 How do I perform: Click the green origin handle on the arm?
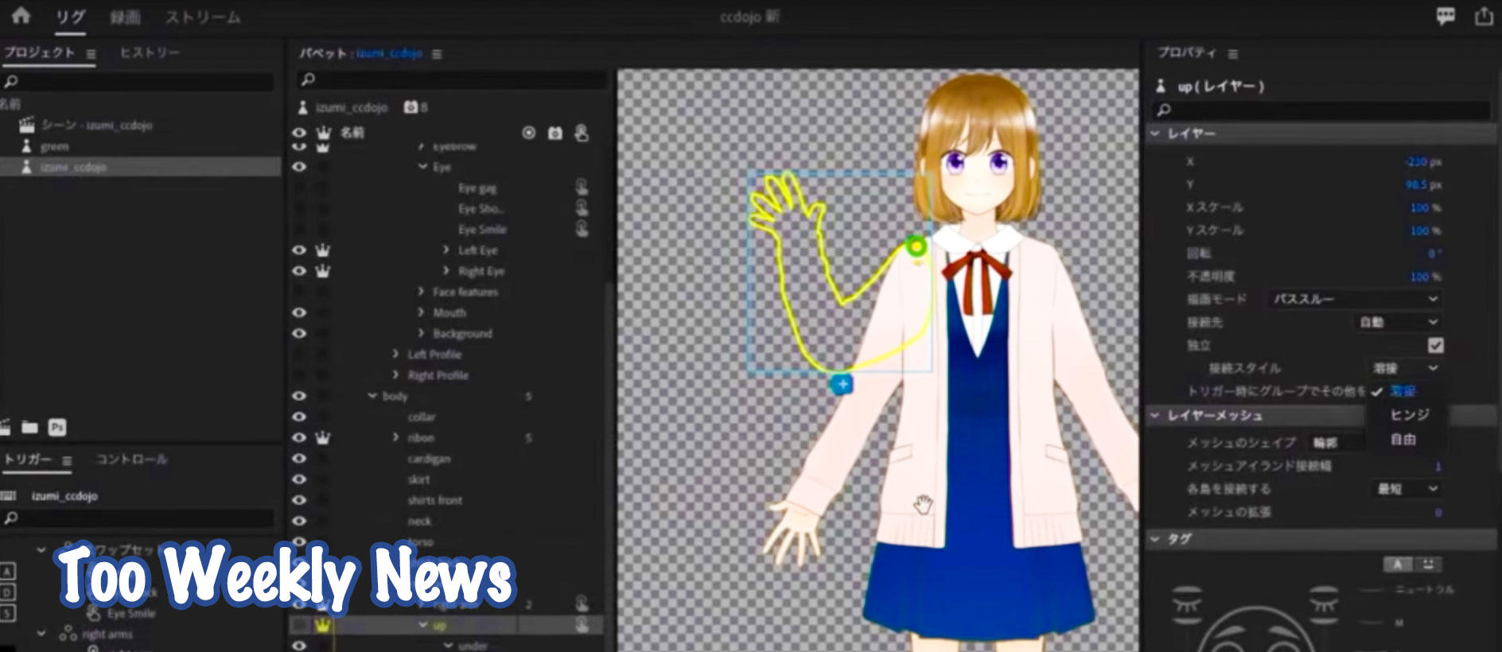tap(916, 247)
